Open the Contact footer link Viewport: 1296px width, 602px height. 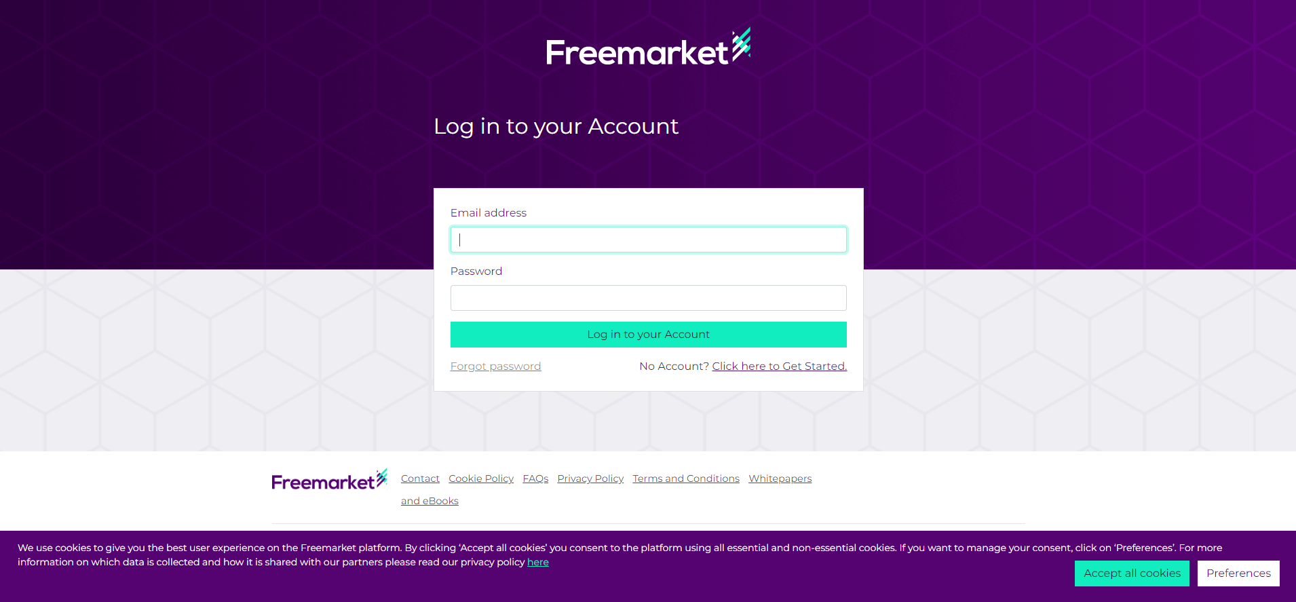click(x=420, y=478)
